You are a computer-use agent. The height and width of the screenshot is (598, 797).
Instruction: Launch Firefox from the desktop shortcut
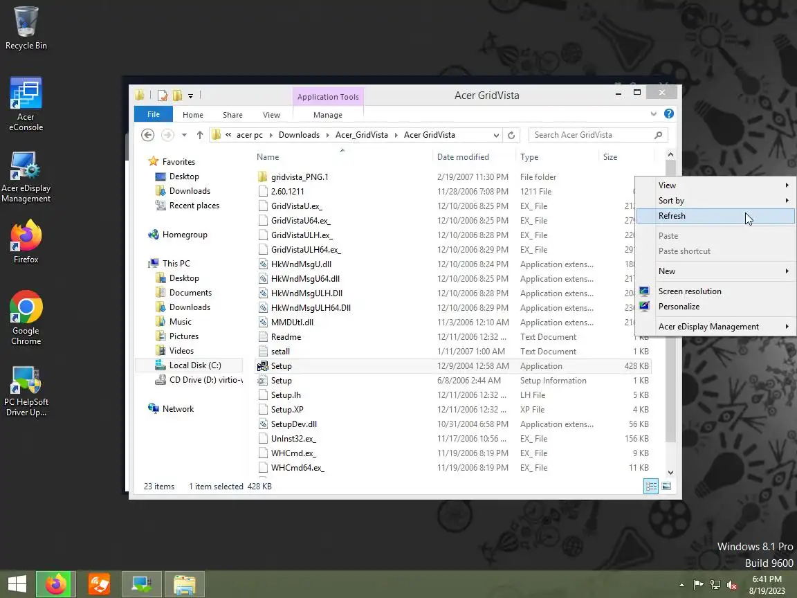(26, 242)
